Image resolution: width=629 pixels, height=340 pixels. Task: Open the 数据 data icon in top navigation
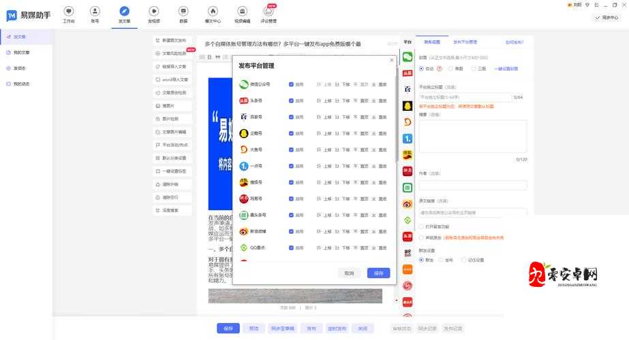[183, 12]
